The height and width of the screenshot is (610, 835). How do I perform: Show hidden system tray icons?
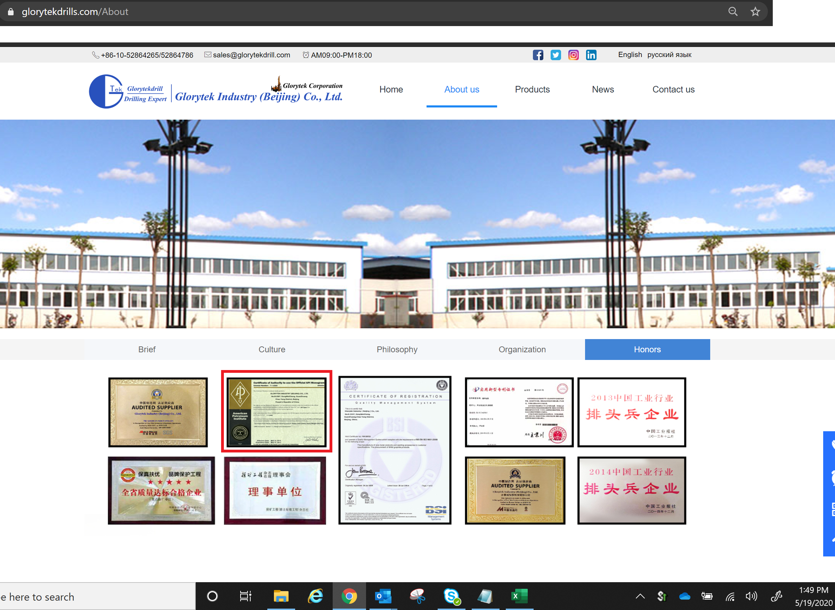[x=640, y=596]
